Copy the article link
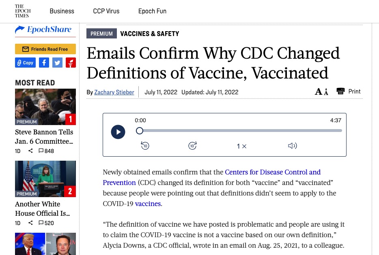This screenshot has height=255, width=379. pyautogui.click(x=26, y=63)
